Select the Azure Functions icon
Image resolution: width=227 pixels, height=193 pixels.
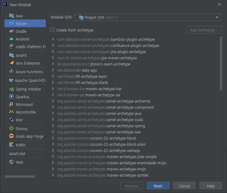[x=11, y=71]
